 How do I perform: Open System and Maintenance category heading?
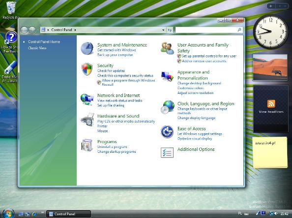tap(122, 45)
